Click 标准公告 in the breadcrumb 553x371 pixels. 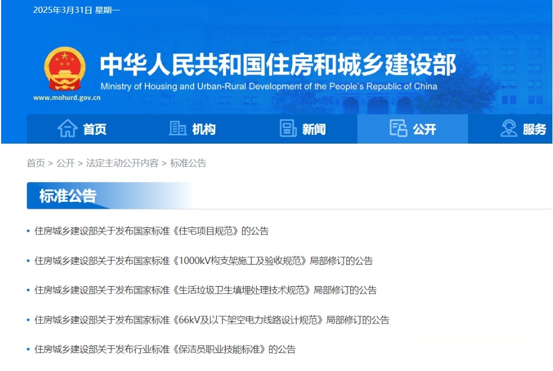[188, 163]
